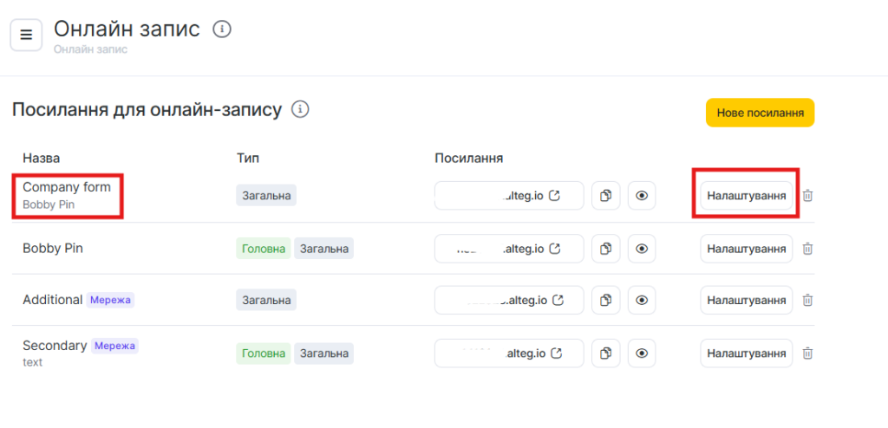Screen dimensions: 888x428
Task: Open the hamburger menu
Action: tap(26, 35)
